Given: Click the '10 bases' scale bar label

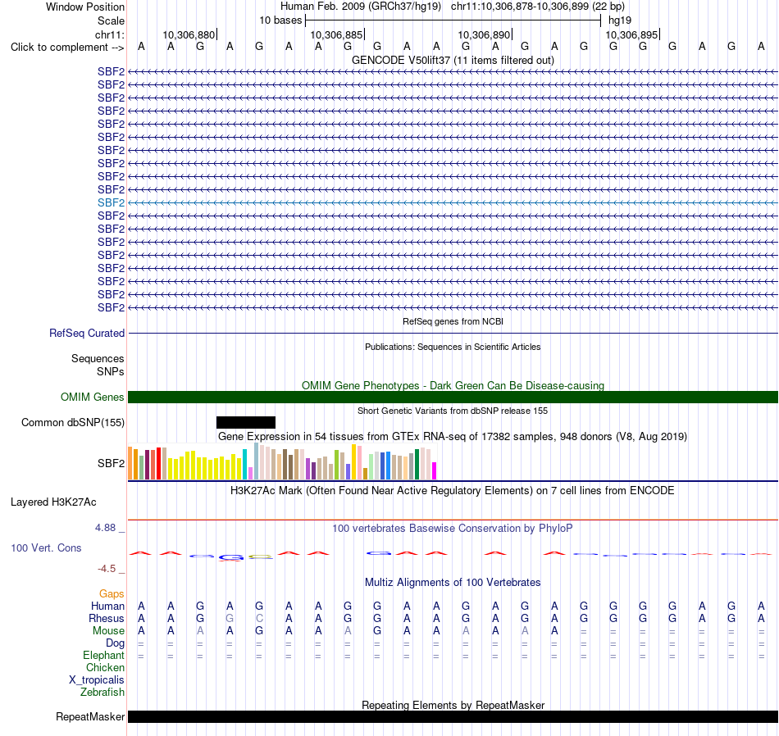Looking at the screenshot, I should click(x=280, y=20).
